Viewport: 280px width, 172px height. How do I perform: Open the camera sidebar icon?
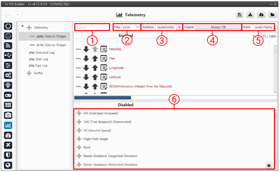click(8, 115)
